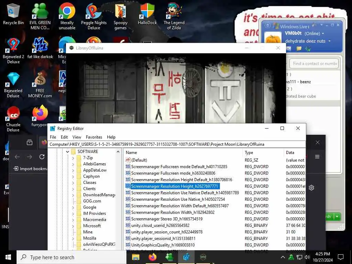Open the personal message dropdown arrow in Messenger
This screenshot has height=264, width=352.
pyautogui.click(x=330, y=41)
